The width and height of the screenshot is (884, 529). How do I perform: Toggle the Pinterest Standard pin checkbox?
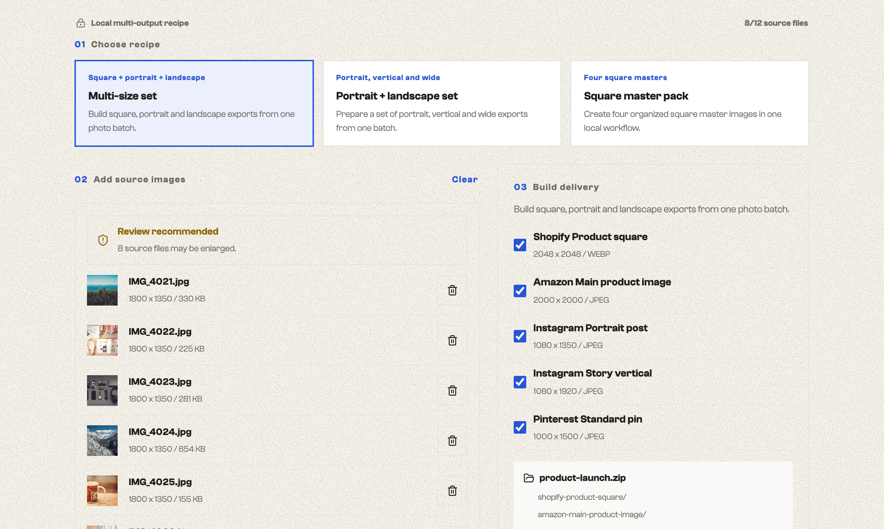click(520, 427)
